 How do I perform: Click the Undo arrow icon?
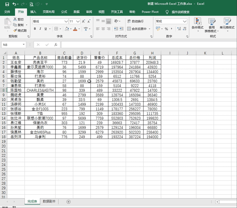click(x=14, y=4)
